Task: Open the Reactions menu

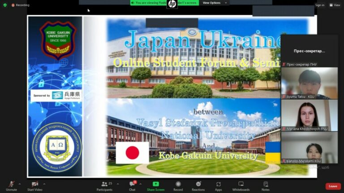Action: pyautogui.click(x=198, y=186)
